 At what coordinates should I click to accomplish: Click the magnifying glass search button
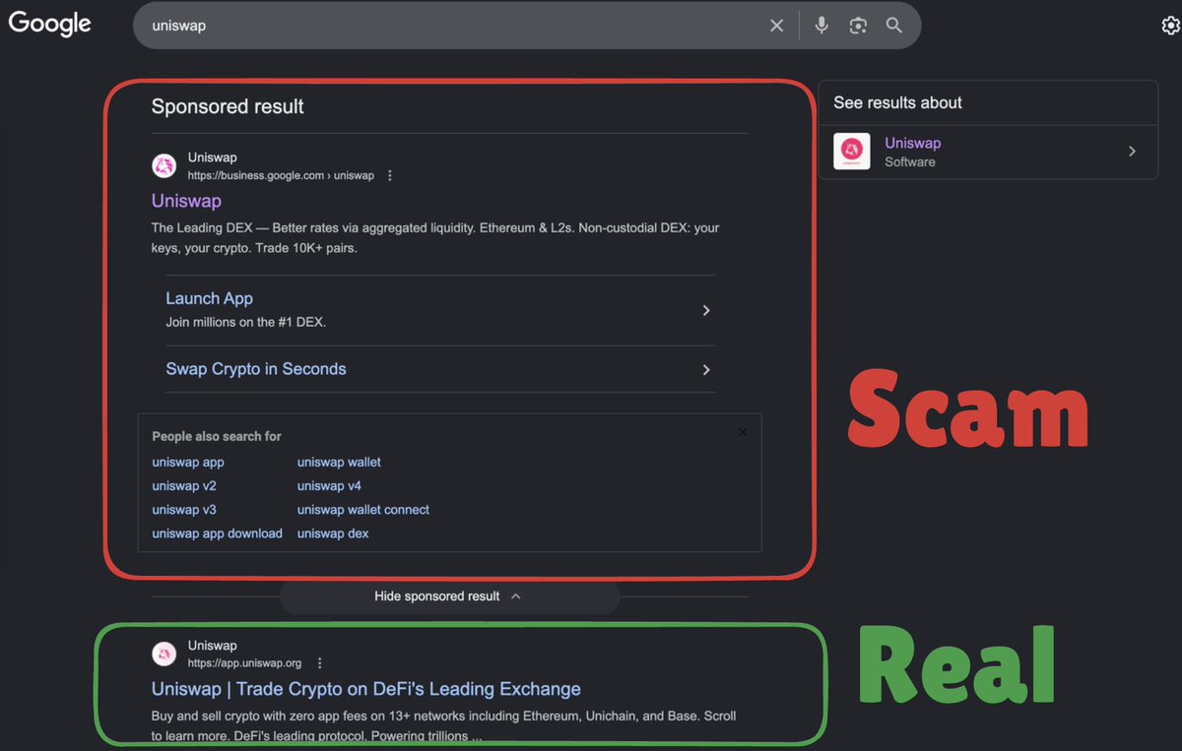click(x=894, y=26)
